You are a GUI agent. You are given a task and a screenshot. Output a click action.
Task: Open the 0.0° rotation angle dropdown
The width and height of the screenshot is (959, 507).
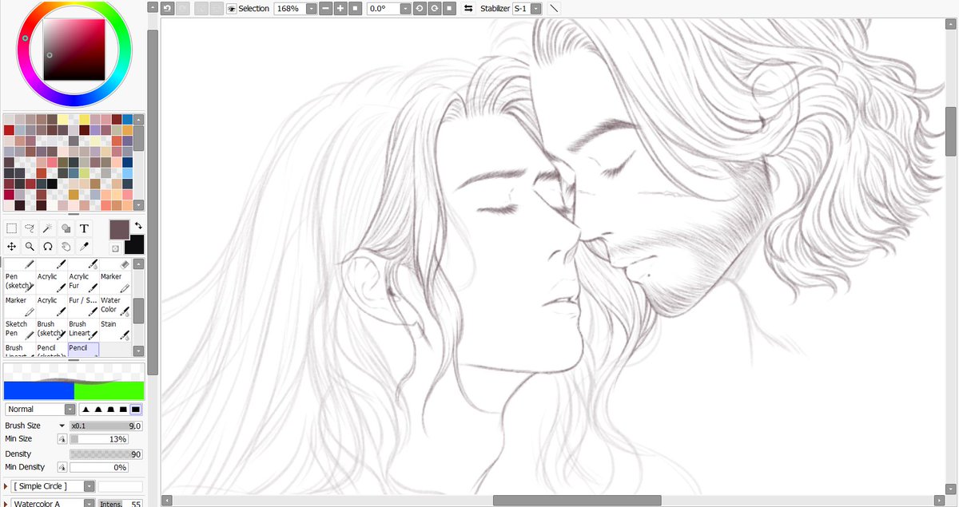405,8
